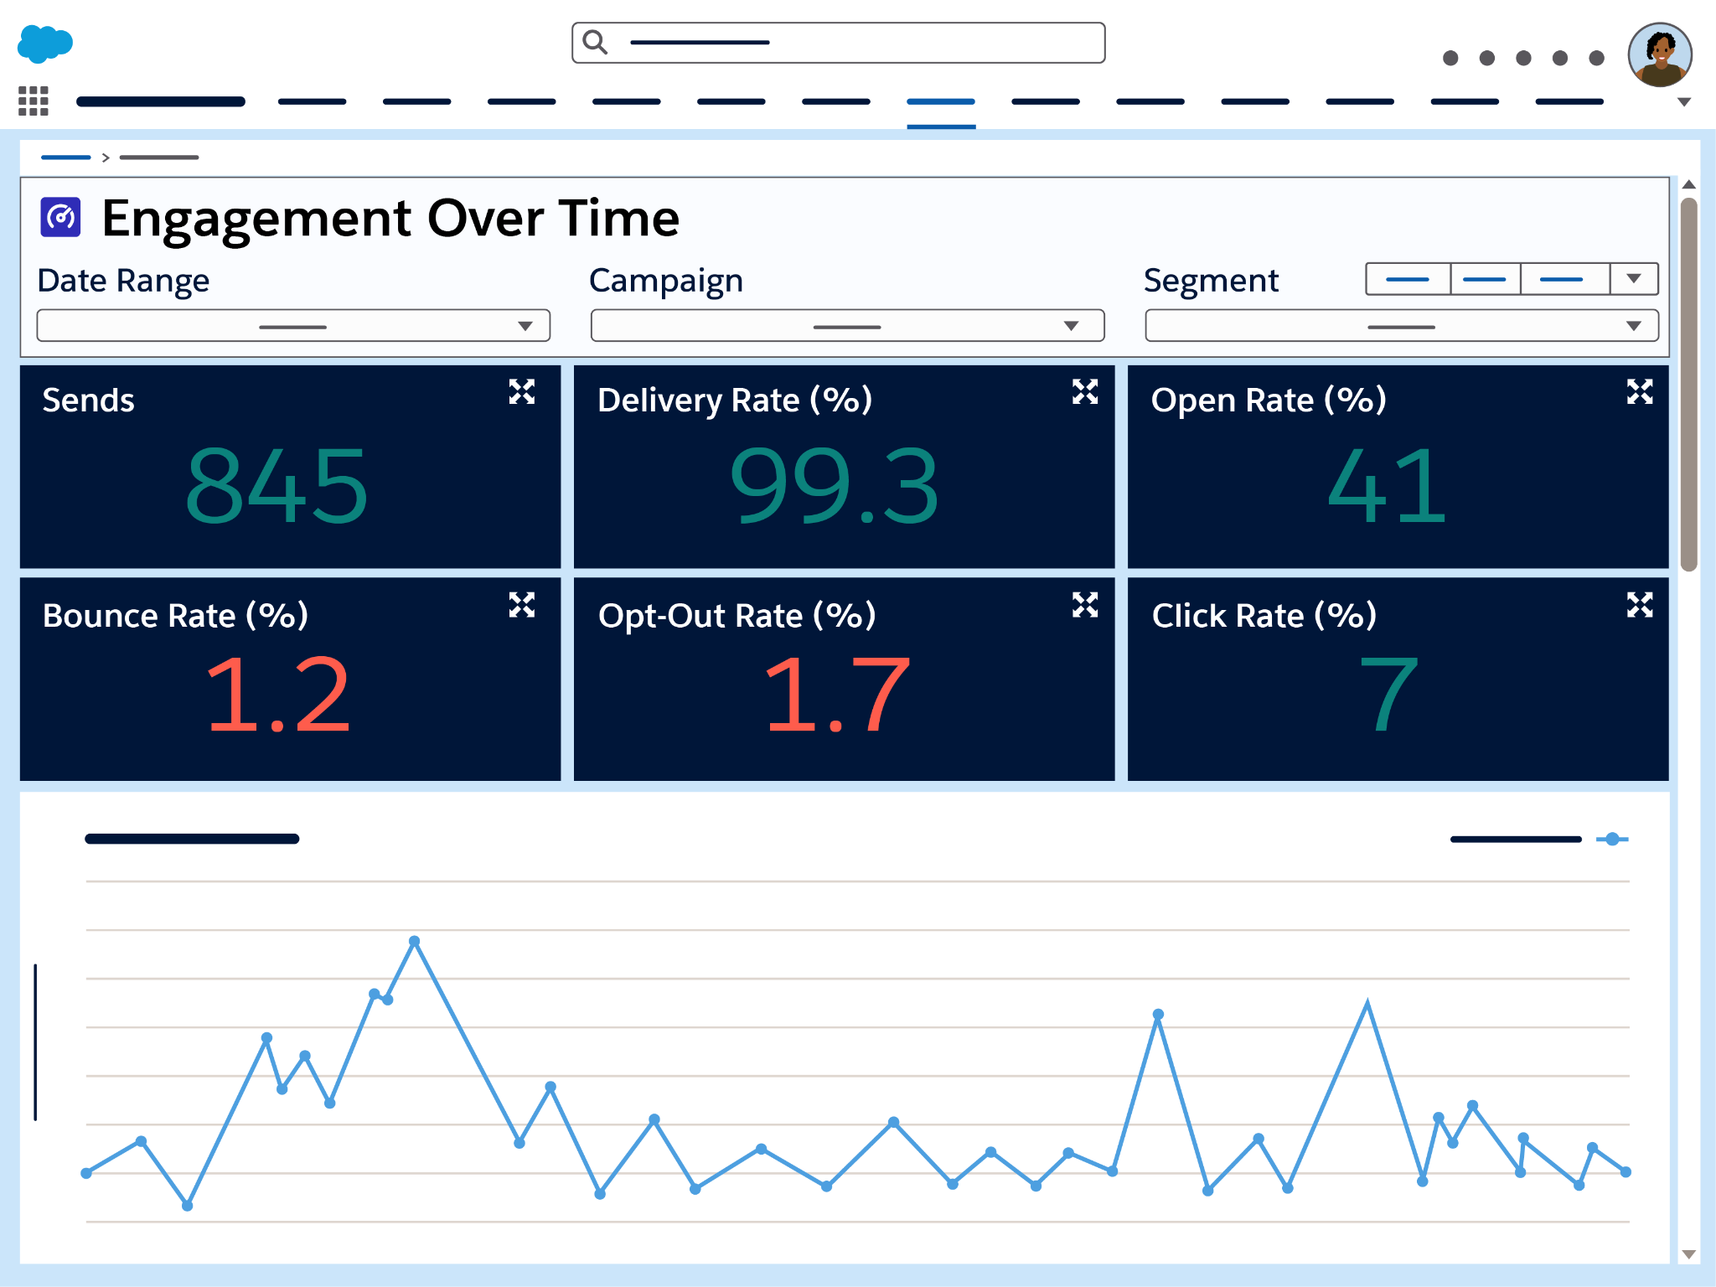Click the first button in the header button group
The height and width of the screenshot is (1287, 1716).
pos(1408,279)
